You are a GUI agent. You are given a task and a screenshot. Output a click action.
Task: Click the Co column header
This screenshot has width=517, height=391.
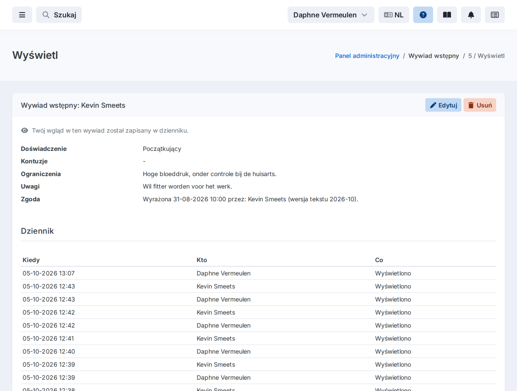coord(379,260)
